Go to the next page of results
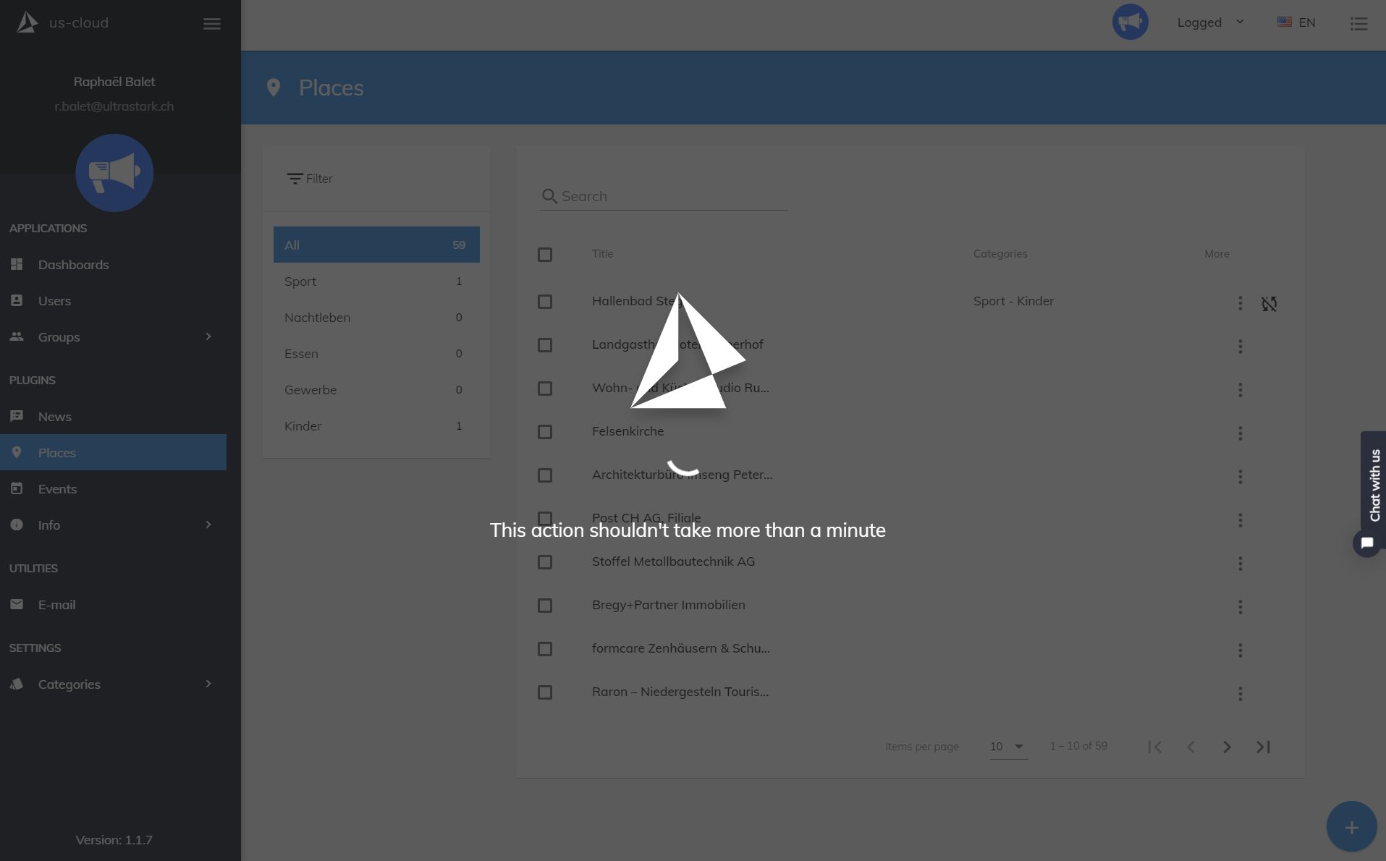Viewport: 1386px width, 861px height. [1226, 747]
